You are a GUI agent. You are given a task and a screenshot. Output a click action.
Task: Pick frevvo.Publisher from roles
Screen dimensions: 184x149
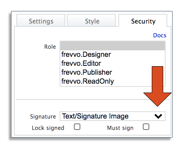(113, 72)
